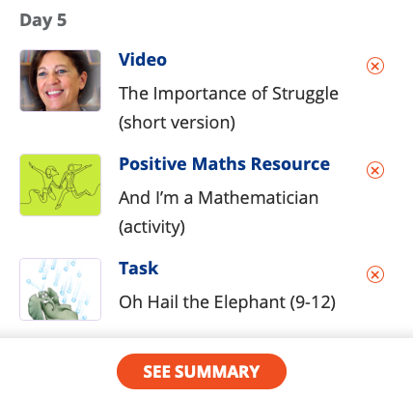Click the Video heading link

tap(143, 60)
